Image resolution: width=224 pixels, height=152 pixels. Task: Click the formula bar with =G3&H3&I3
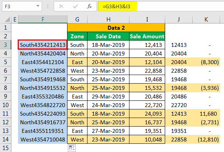pyautogui.click(x=161, y=6)
